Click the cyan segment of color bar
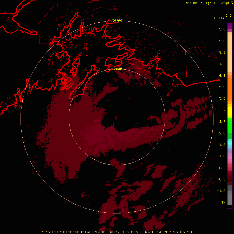Image resolution: width=234 pixels, height=234 pixels. coord(230,143)
